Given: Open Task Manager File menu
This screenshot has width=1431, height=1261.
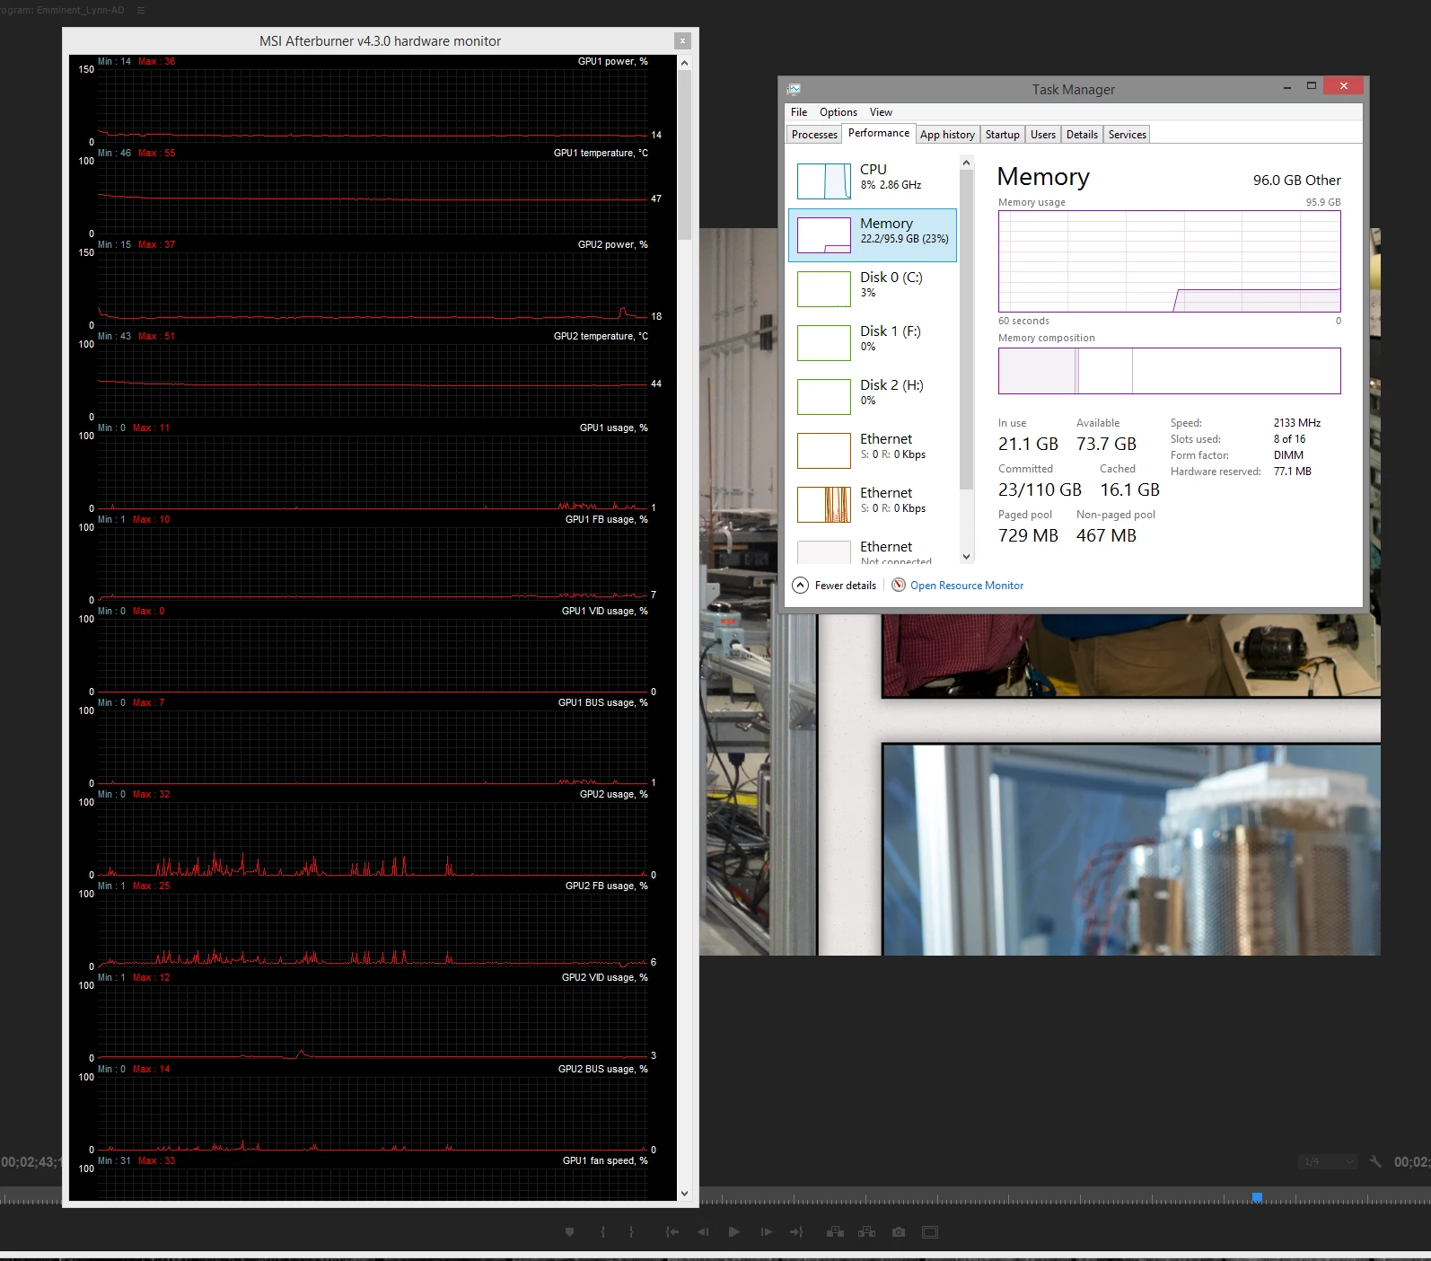Looking at the screenshot, I should [x=799, y=112].
